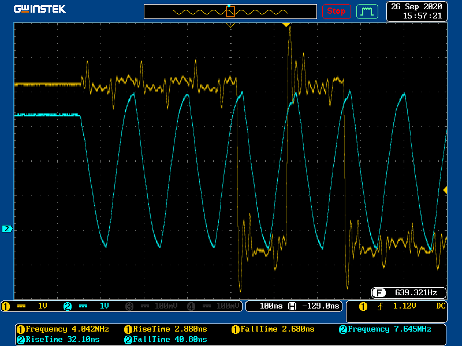Open the horizontal position -129.0ns readout
462x346 pixels.
(x=315, y=306)
